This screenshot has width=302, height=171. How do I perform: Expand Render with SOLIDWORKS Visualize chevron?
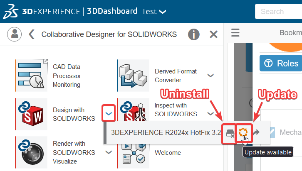tap(109, 152)
